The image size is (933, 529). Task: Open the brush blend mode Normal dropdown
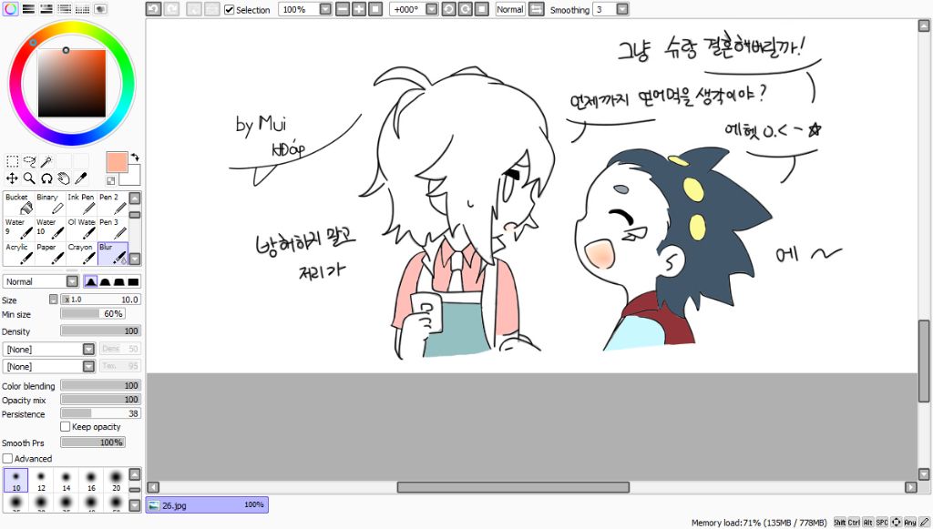point(41,281)
